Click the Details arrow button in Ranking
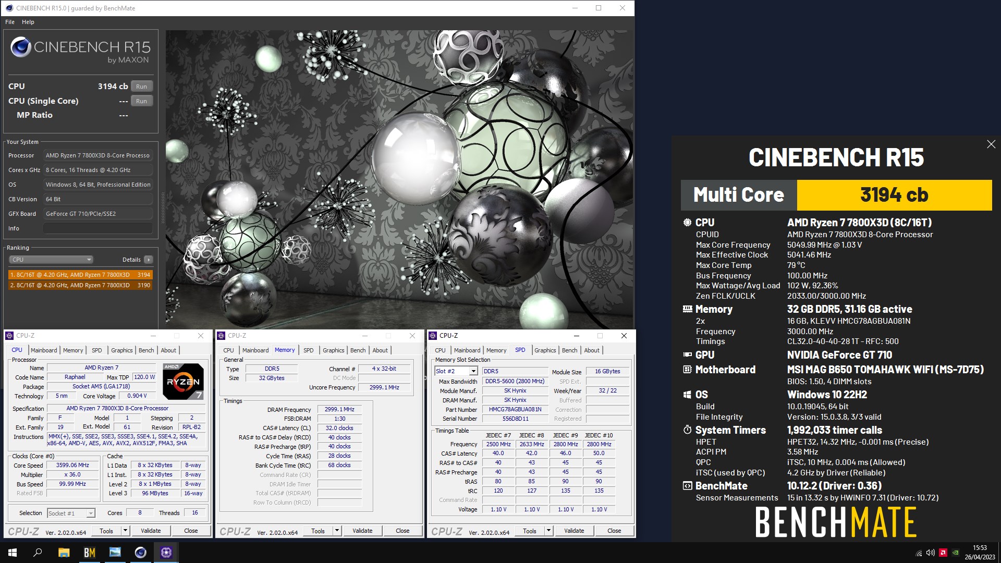This screenshot has width=1001, height=563. tap(149, 260)
